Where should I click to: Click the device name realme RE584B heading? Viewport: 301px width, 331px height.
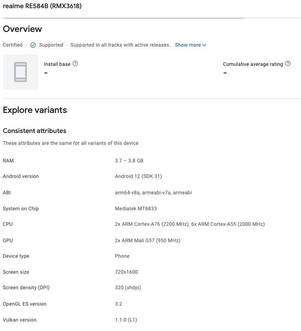coord(42,6)
